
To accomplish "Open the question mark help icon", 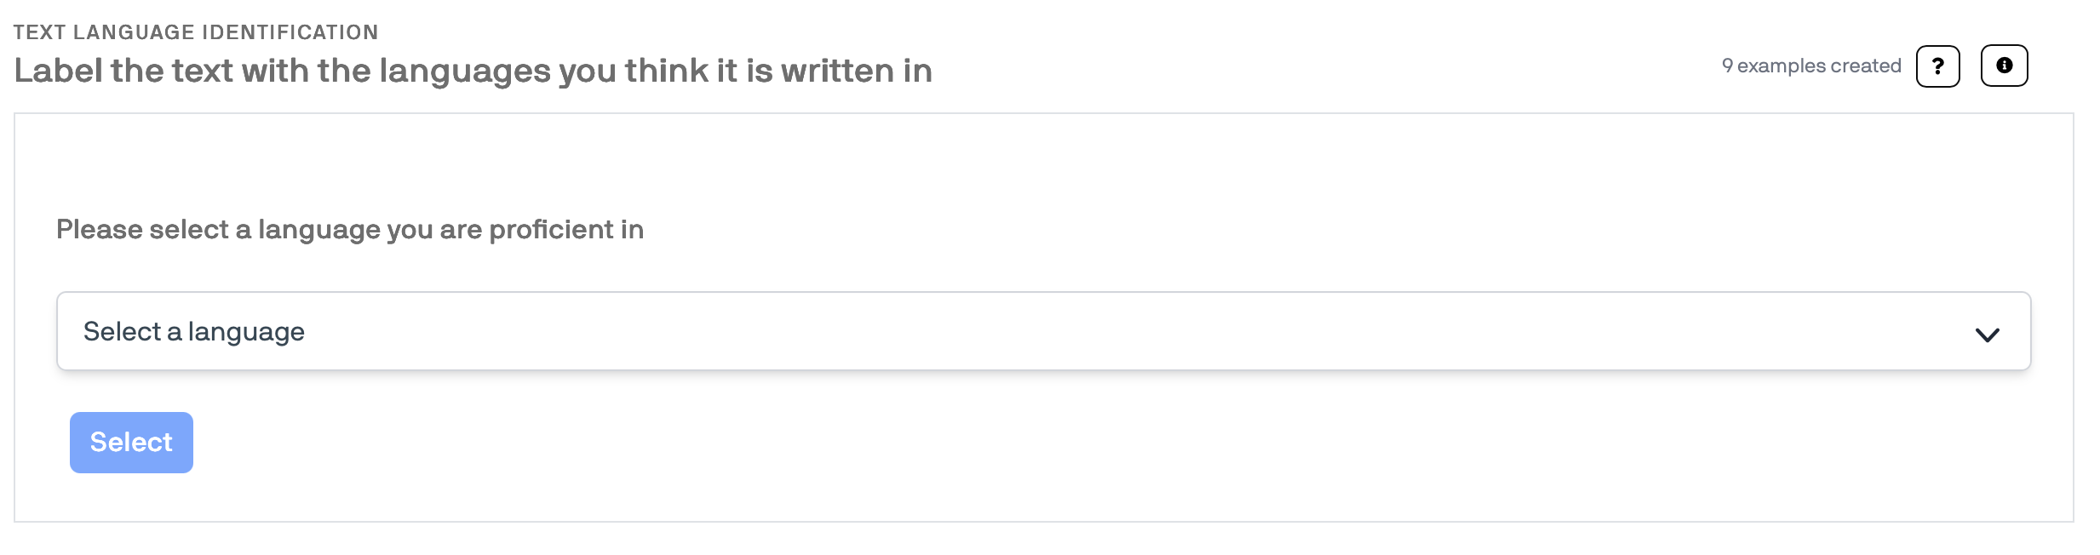I will pyautogui.click(x=1937, y=66).
